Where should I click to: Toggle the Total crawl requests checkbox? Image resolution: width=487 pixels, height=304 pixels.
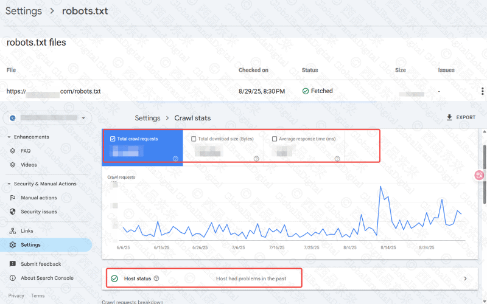(113, 139)
